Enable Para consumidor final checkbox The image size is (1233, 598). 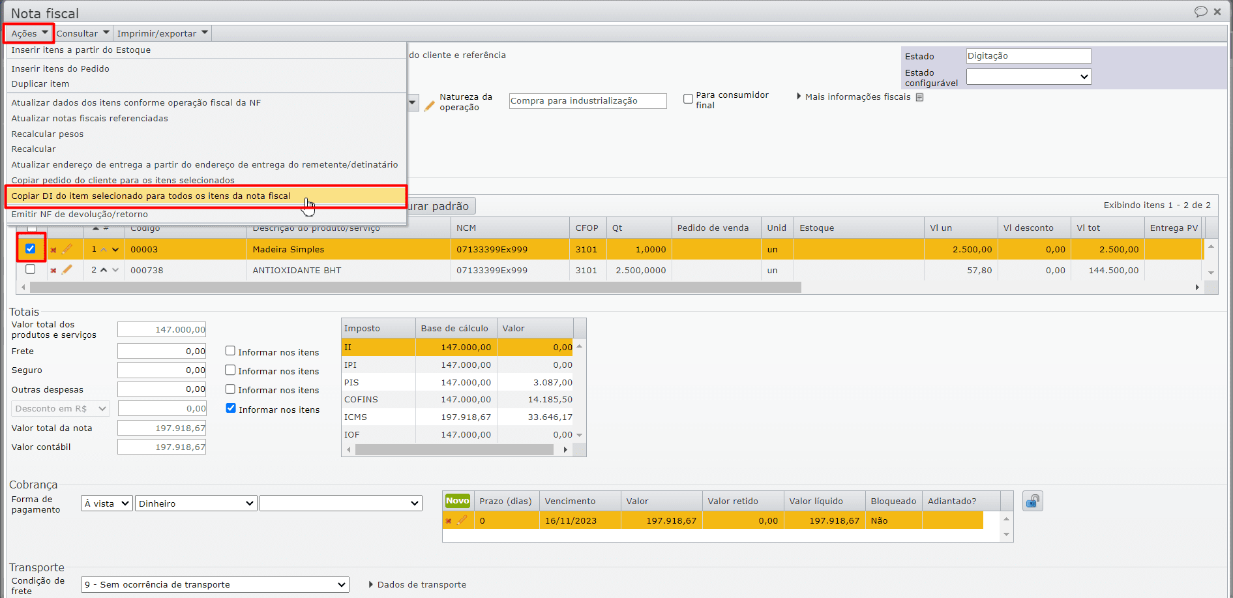point(688,99)
